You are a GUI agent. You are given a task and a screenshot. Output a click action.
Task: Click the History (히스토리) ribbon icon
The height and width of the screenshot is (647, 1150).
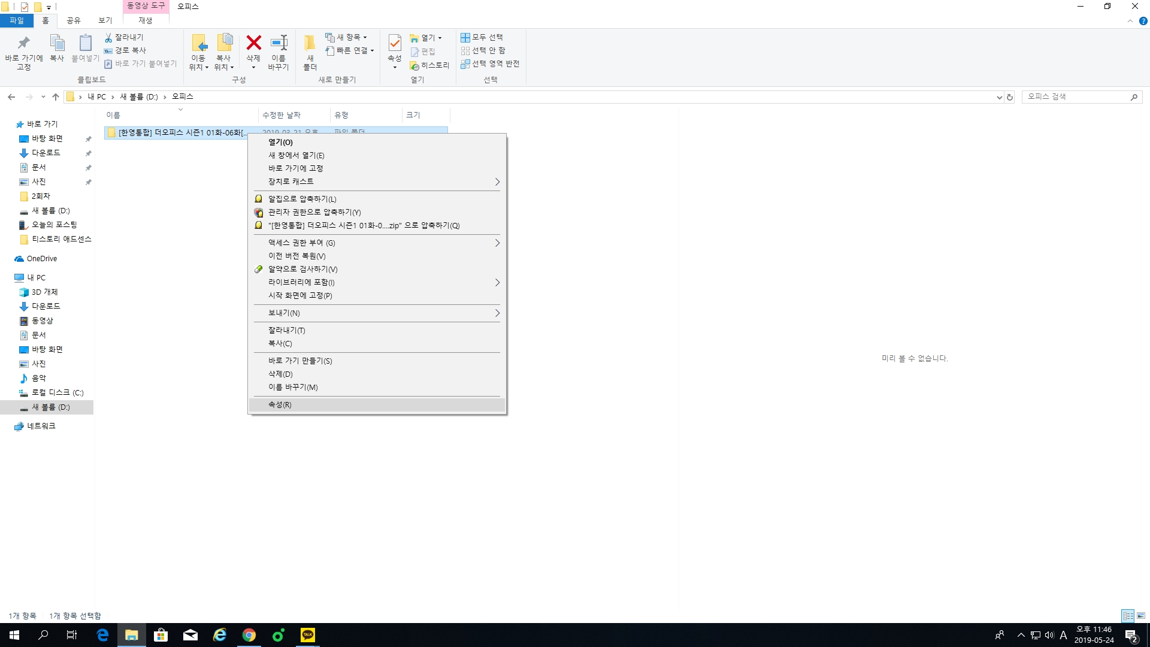pyautogui.click(x=429, y=65)
